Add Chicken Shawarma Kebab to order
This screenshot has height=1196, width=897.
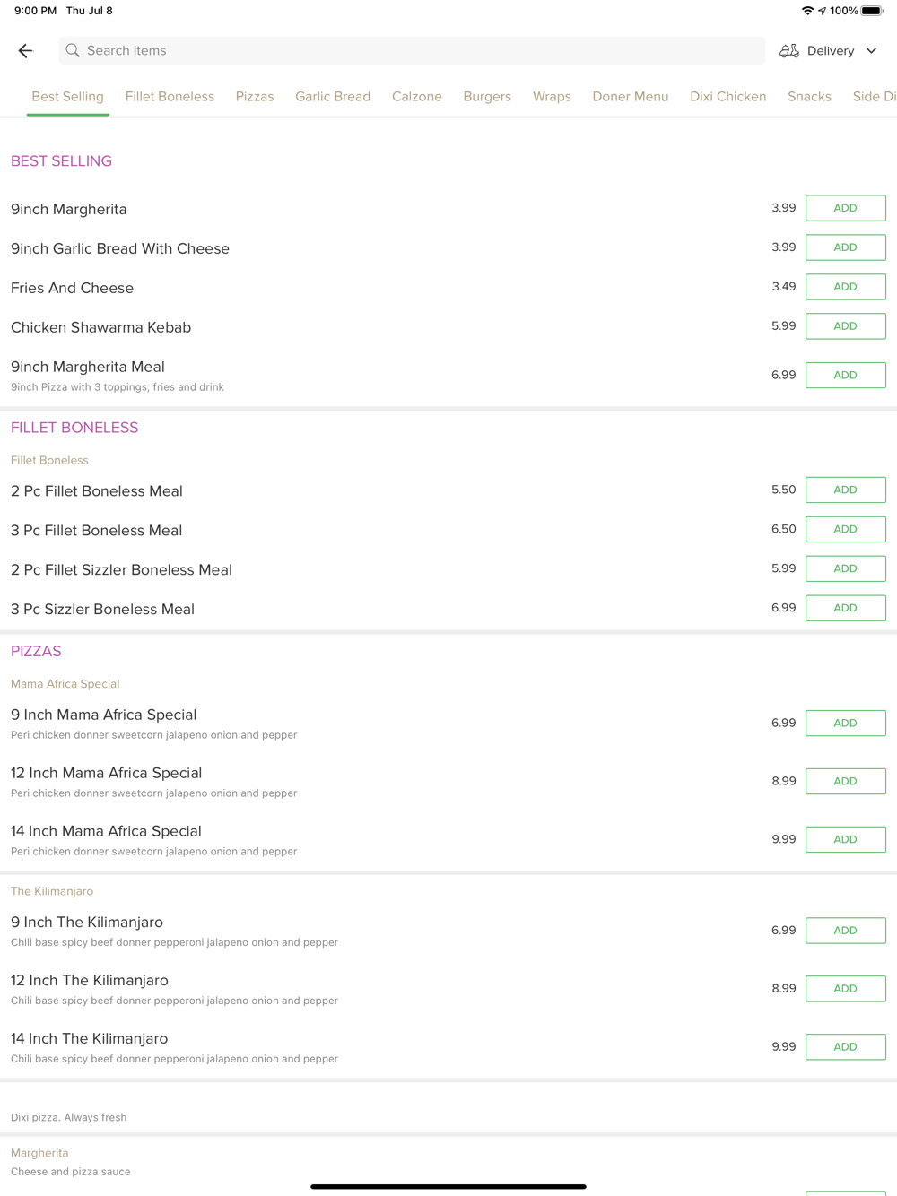click(x=846, y=326)
